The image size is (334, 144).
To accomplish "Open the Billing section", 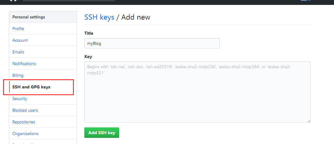I will click(x=18, y=75).
